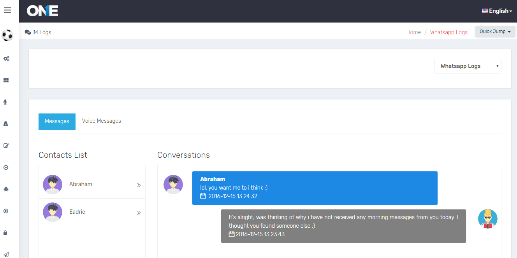Open the English language dropdown
Screen dimensions: 517x258
pyautogui.click(x=497, y=11)
